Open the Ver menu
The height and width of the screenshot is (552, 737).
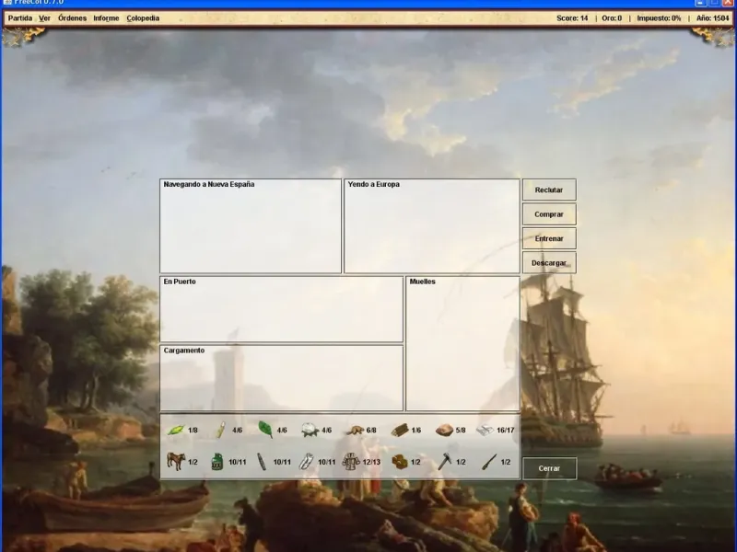click(x=44, y=18)
